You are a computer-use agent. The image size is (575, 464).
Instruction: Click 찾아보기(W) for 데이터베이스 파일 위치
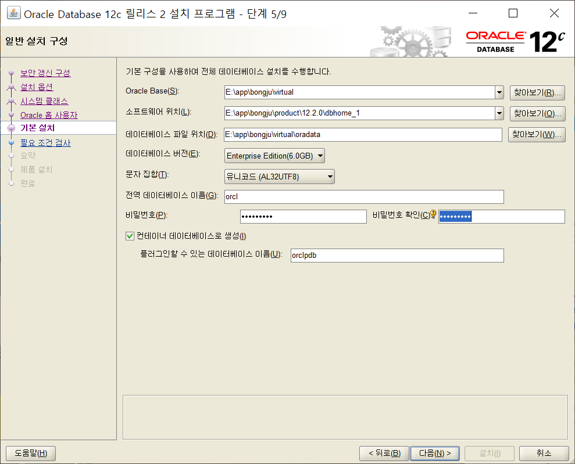point(537,134)
